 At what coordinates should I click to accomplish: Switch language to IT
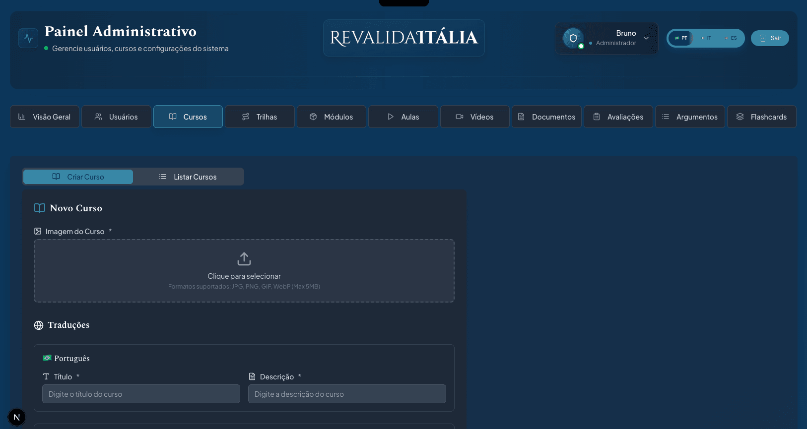point(706,38)
